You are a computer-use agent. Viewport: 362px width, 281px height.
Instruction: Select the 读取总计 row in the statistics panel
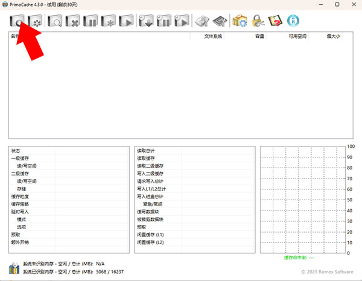tap(146, 151)
